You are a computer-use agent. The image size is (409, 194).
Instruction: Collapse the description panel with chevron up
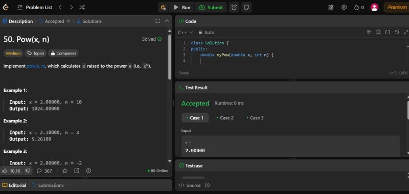pos(167,21)
